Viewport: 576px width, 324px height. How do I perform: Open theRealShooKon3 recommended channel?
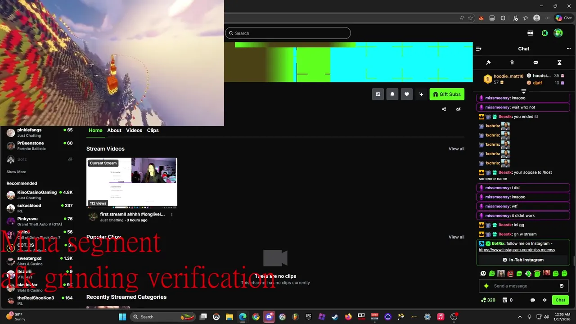pyautogui.click(x=40, y=300)
